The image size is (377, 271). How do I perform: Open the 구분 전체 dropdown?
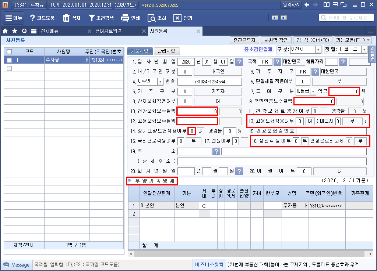[x=318, y=50]
